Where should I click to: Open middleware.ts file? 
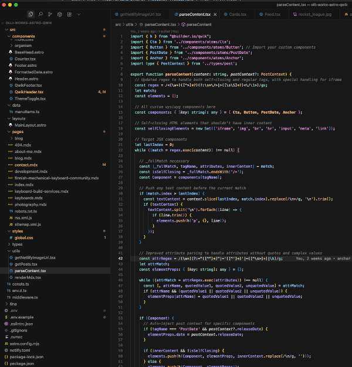pyautogui.click(x=25, y=297)
